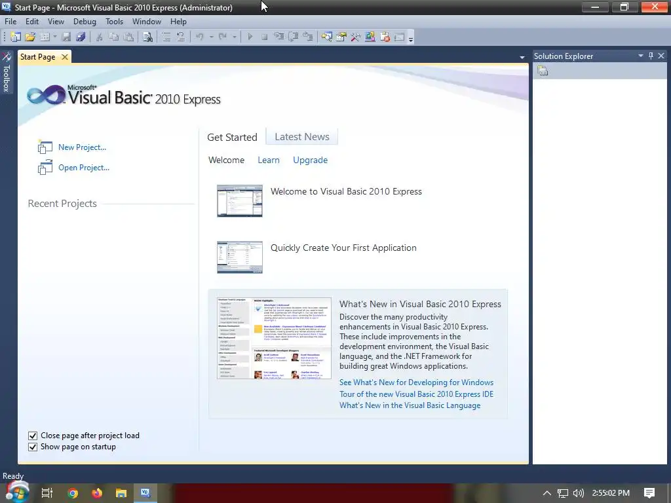Switch to the Learn sub-tab
671x503 pixels.
click(x=269, y=160)
